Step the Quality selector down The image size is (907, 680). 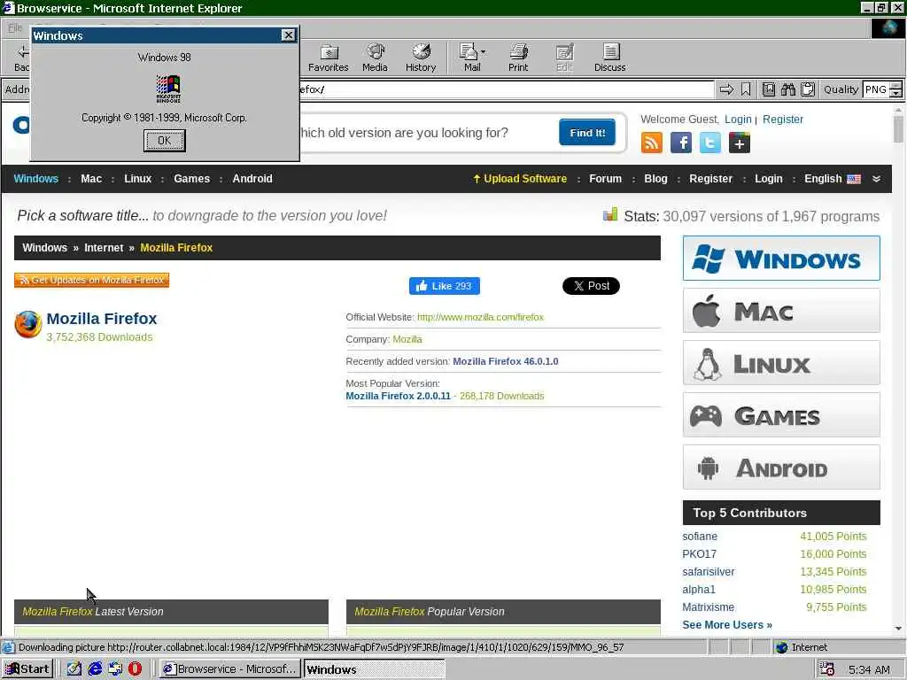[896, 94]
